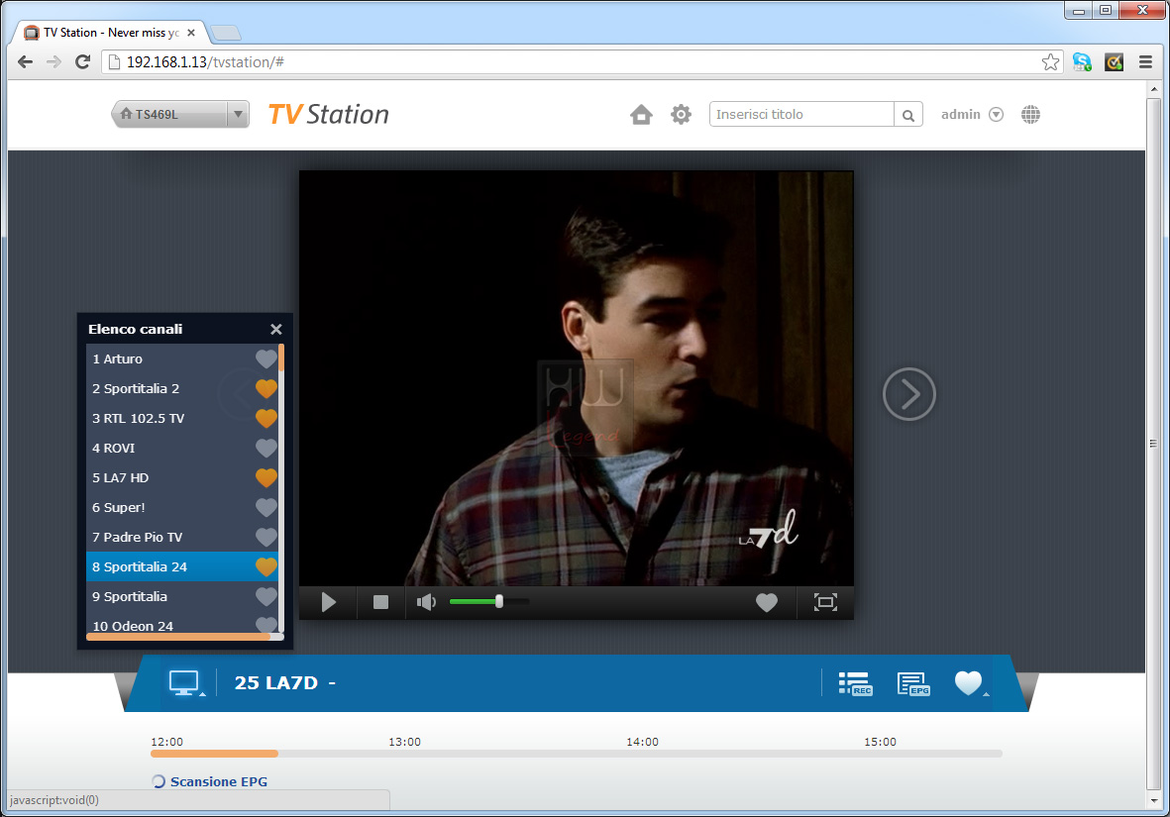Open the admin user menu
This screenshot has width=1170, height=817.
pos(971,114)
